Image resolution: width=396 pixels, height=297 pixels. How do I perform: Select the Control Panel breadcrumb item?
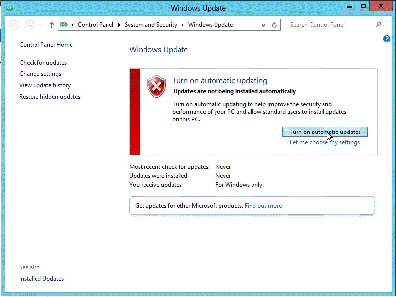tap(96, 24)
